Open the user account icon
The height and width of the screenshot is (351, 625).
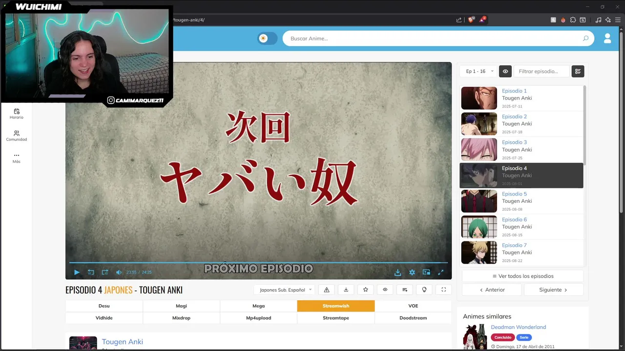[x=607, y=39]
